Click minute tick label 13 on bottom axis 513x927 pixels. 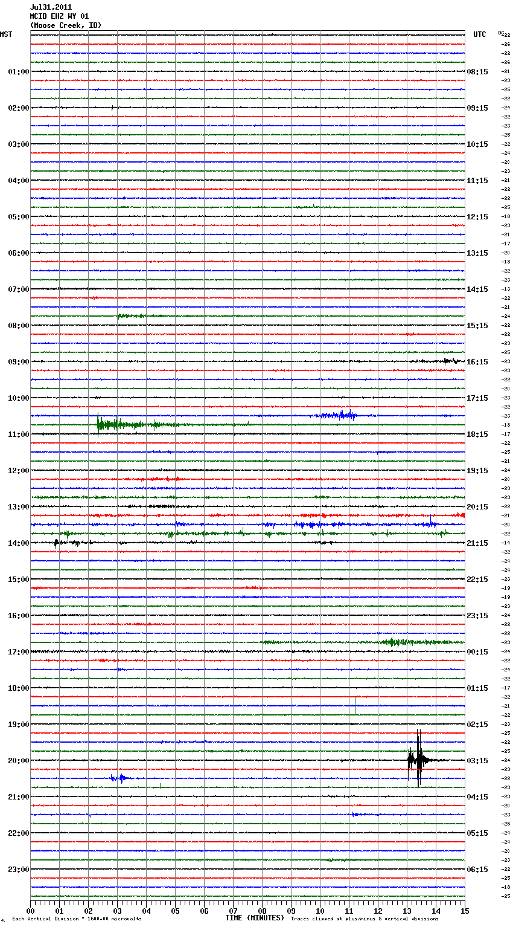(407, 911)
